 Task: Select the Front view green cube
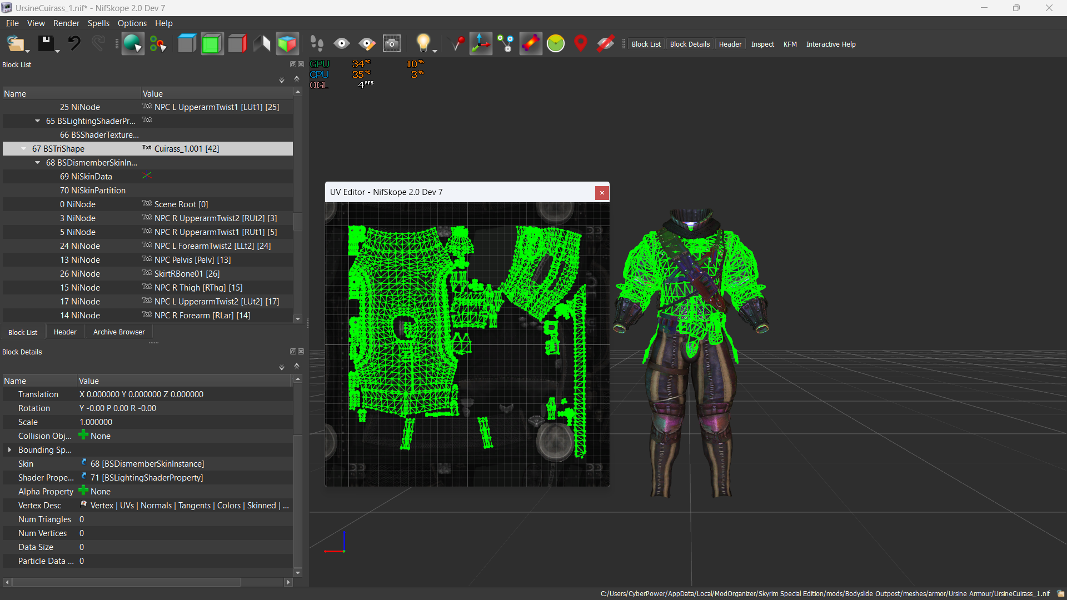[212, 44]
